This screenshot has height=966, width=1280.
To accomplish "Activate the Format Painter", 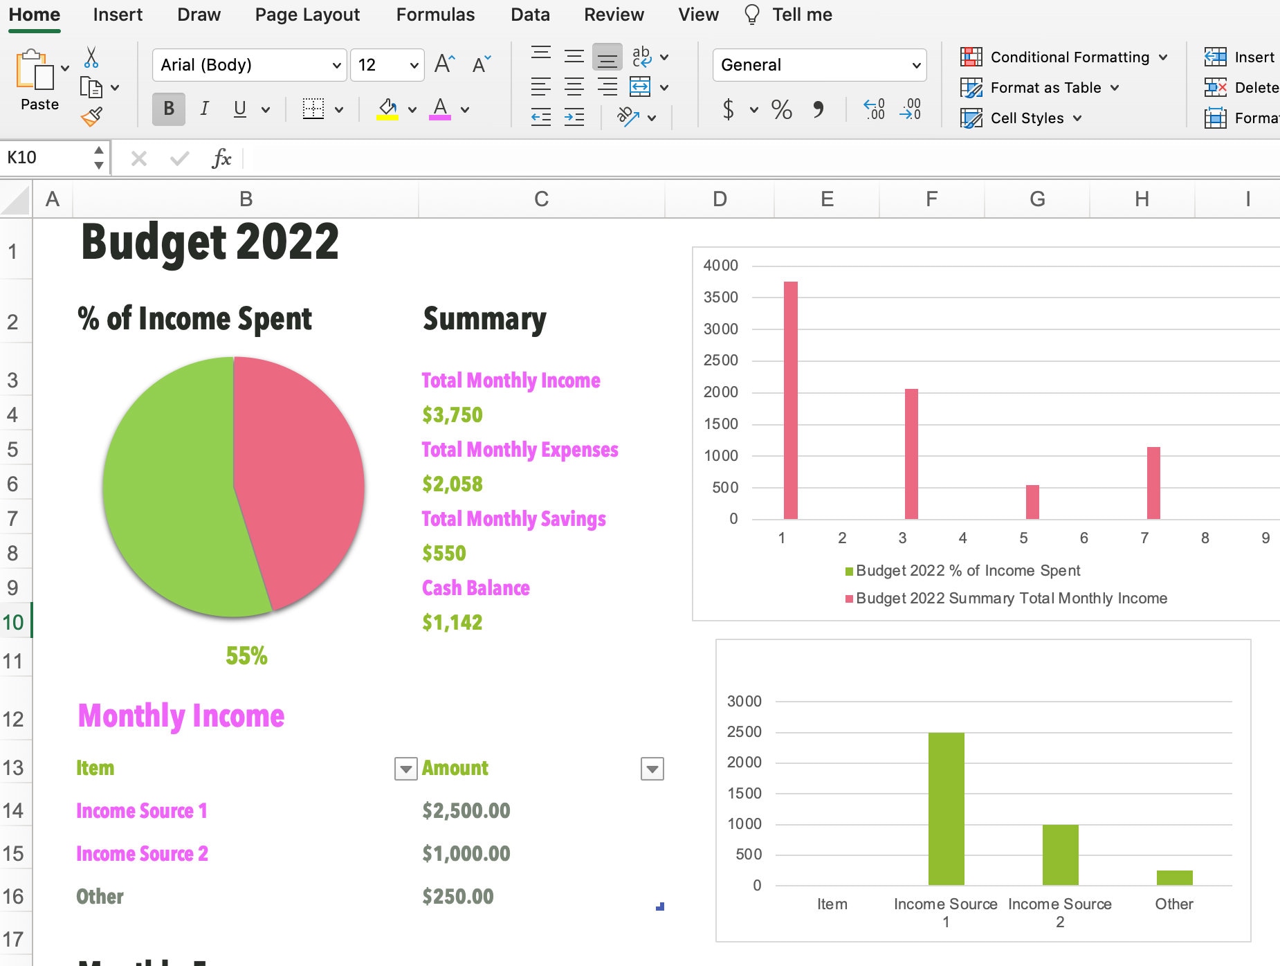I will [x=92, y=115].
